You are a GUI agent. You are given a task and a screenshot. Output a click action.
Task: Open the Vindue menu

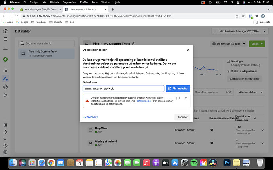click(105, 2)
